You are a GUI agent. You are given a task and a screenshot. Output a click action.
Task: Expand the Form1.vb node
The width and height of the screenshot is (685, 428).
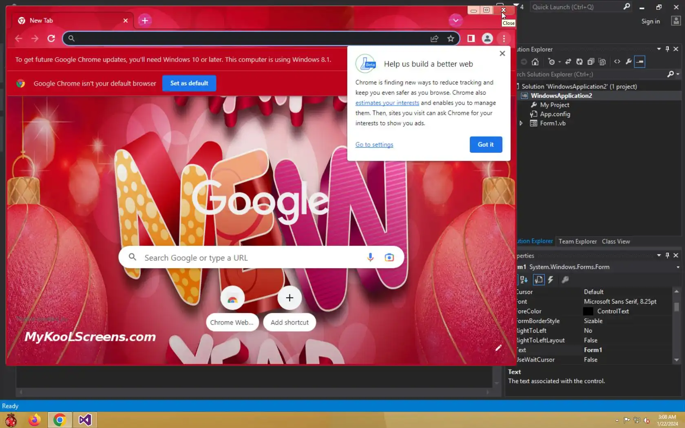pyautogui.click(x=521, y=123)
